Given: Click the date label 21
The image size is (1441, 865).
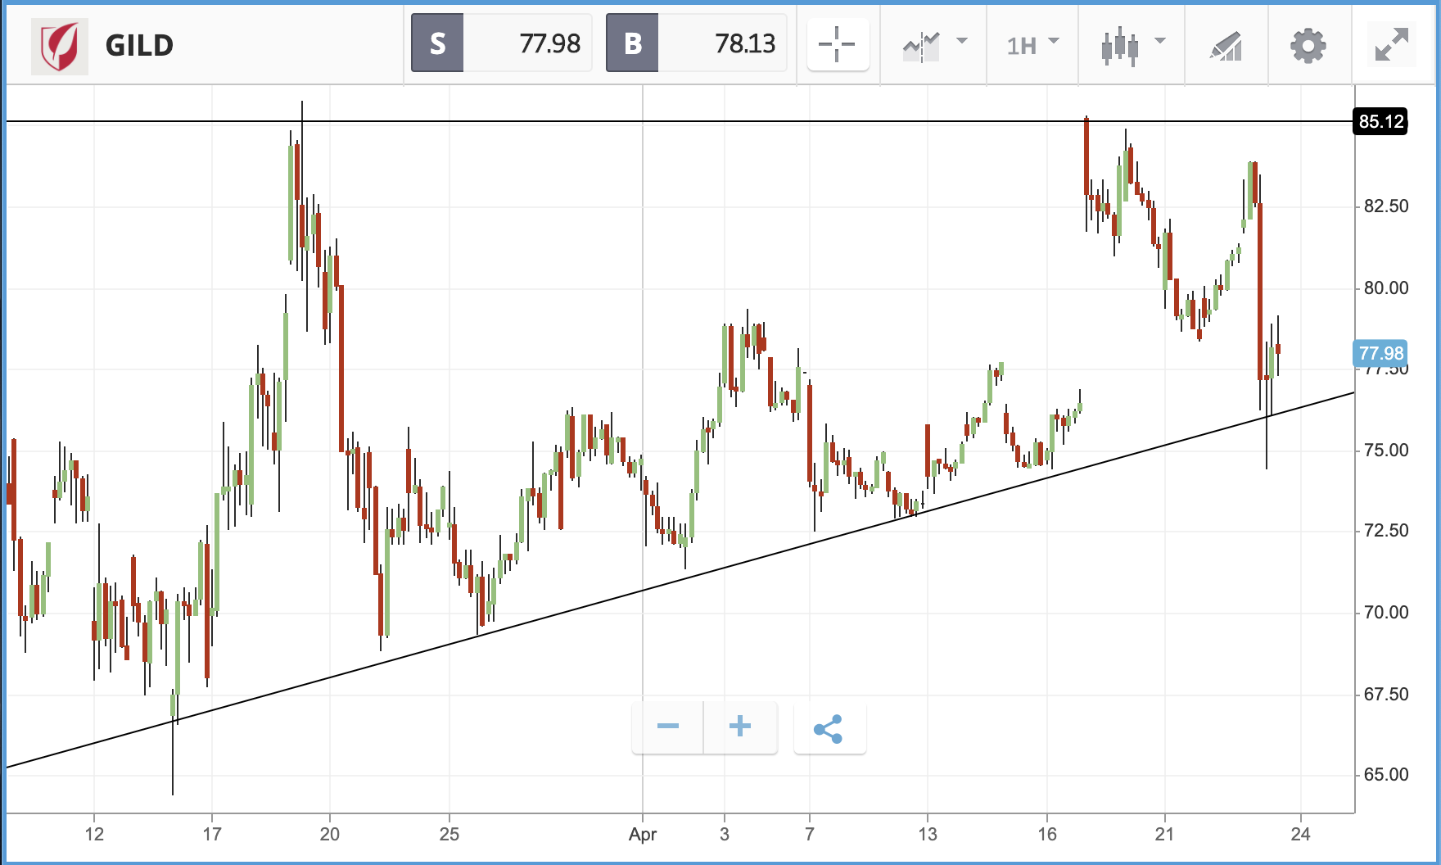Looking at the screenshot, I should pyautogui.click(x=1164, y=834).
